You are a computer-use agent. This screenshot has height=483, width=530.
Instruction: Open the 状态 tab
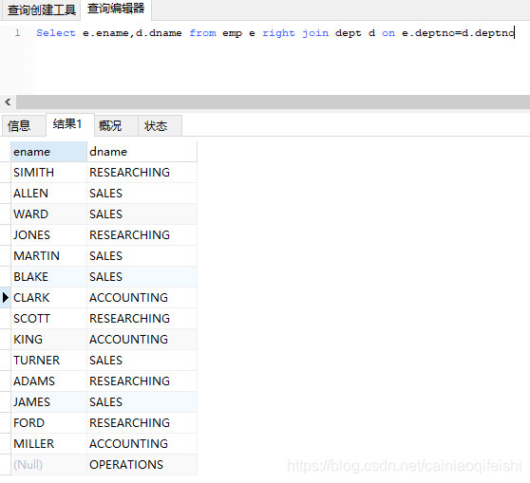coord(160,126)
